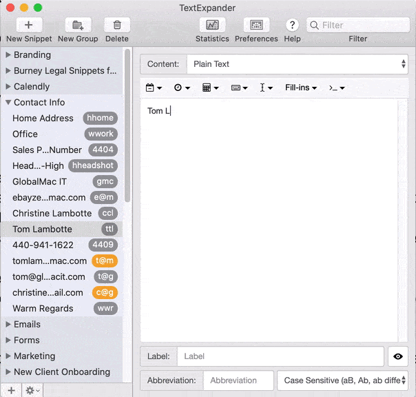Expand the Branding group

pos(8,54)
